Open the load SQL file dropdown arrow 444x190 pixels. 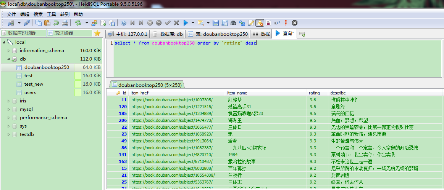tap(208, 23)
